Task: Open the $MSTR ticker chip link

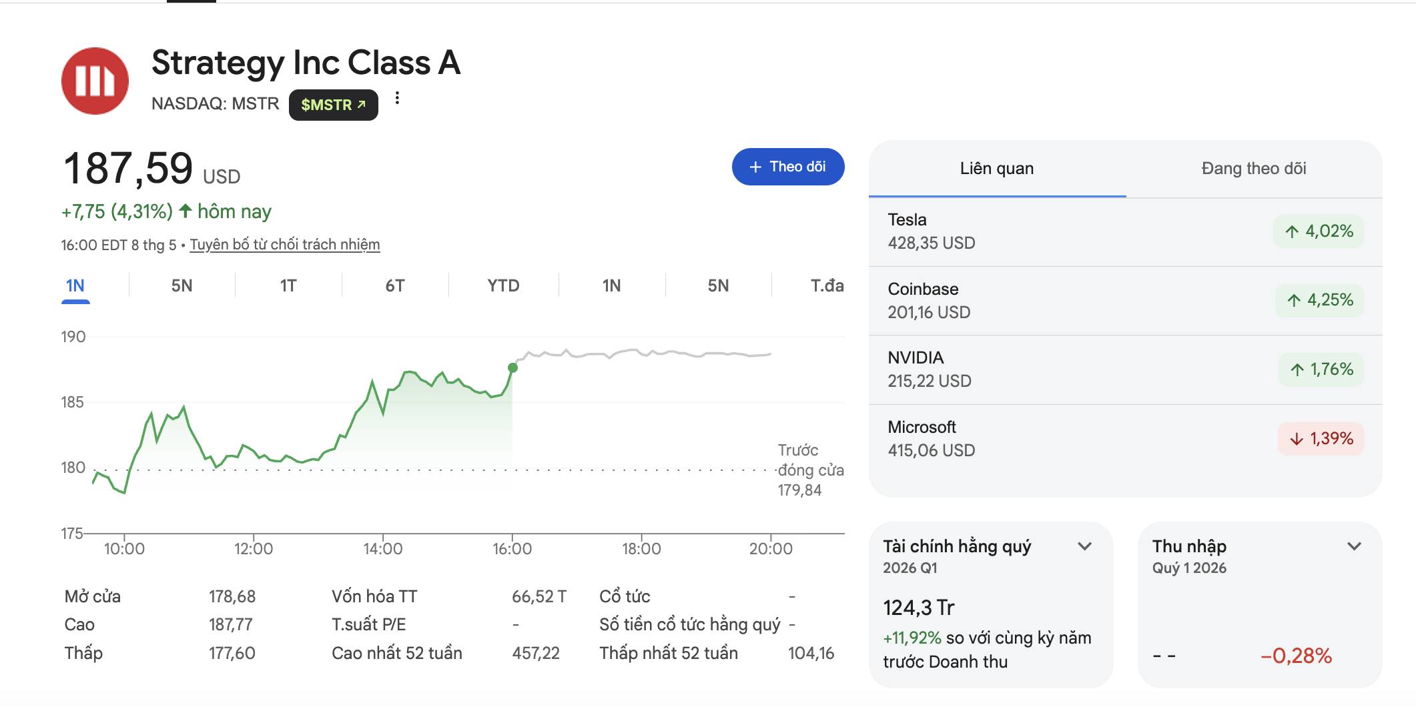Action: (333, 105)
